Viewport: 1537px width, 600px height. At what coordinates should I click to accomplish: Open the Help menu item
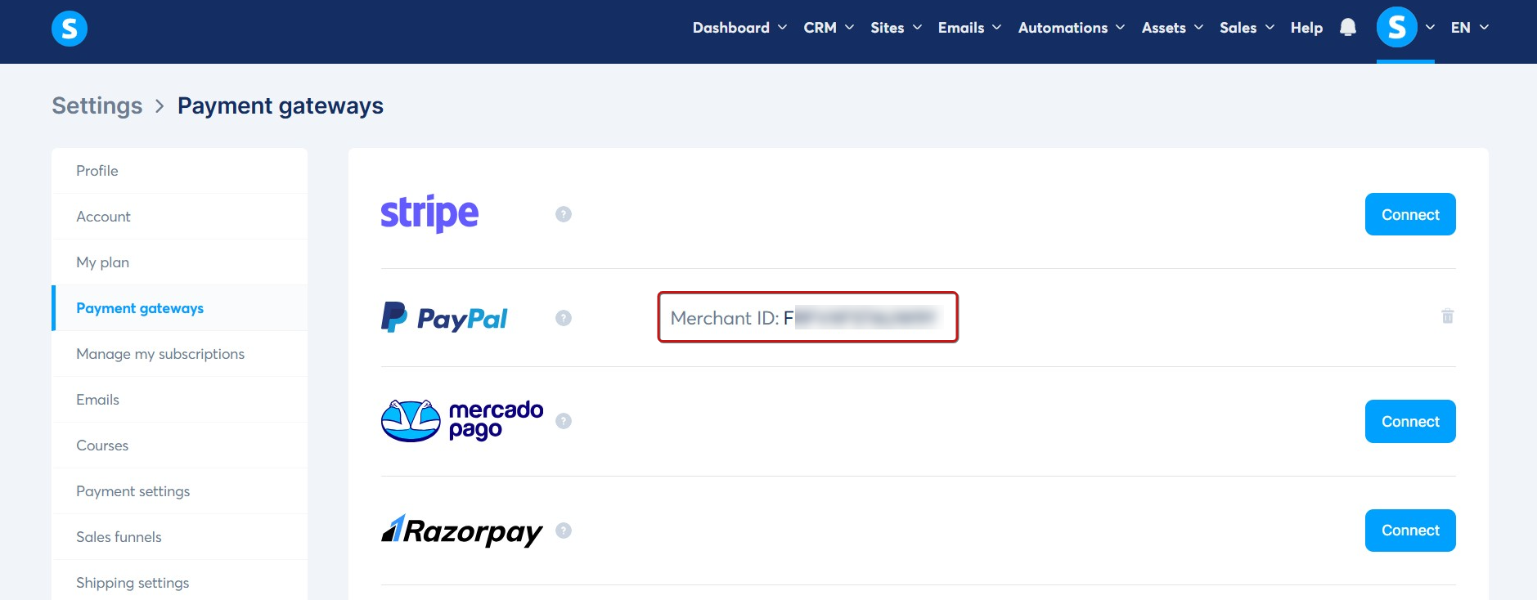[x=1306, y=28]
